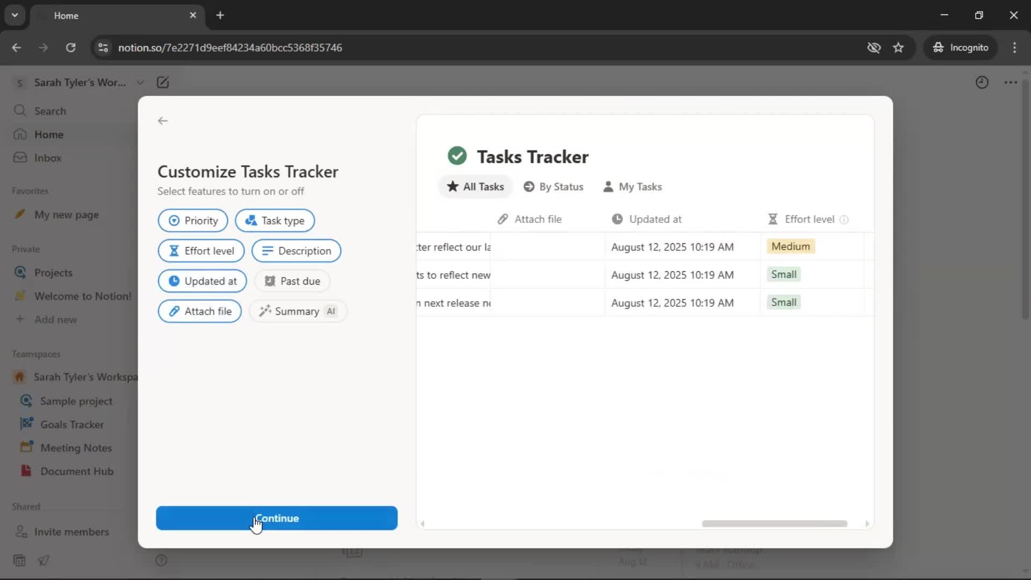The height and width of the screenshot is (580, 1031).
Task: Click the browser back arrow
Action: [x=17, y=48]
